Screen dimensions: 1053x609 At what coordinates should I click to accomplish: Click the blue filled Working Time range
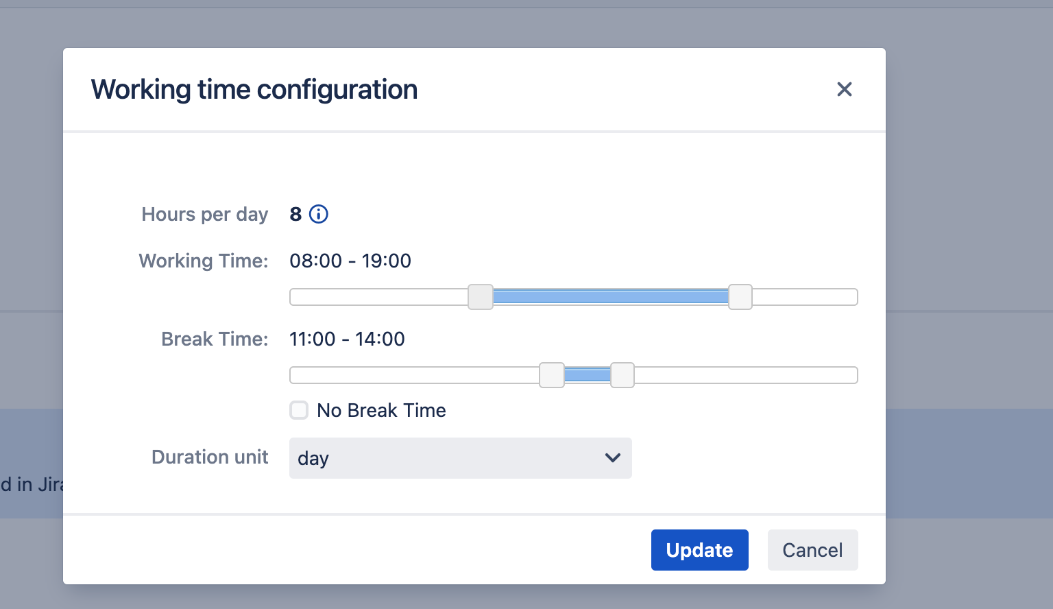tap(610, 297)
